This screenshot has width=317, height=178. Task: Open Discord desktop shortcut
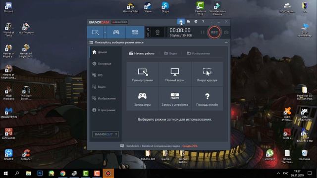[x=8, y=8]
